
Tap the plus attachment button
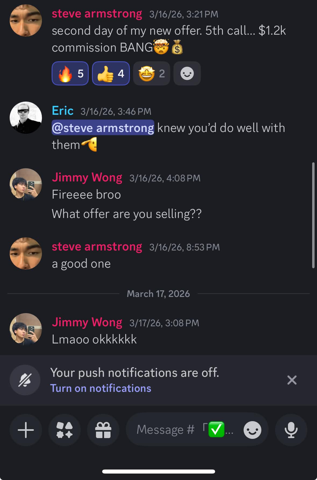[26, 430]
